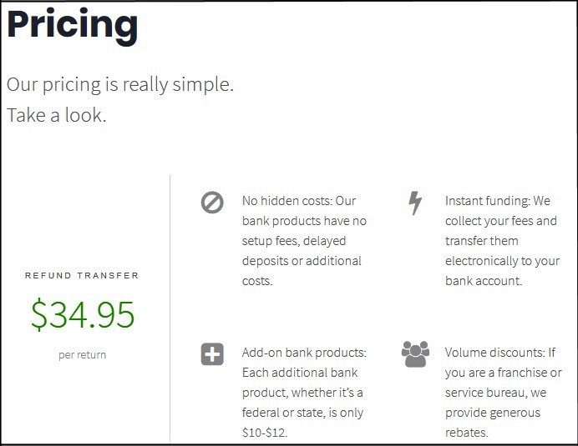Click 'federal or state, is only' text line

pos(303,413)
